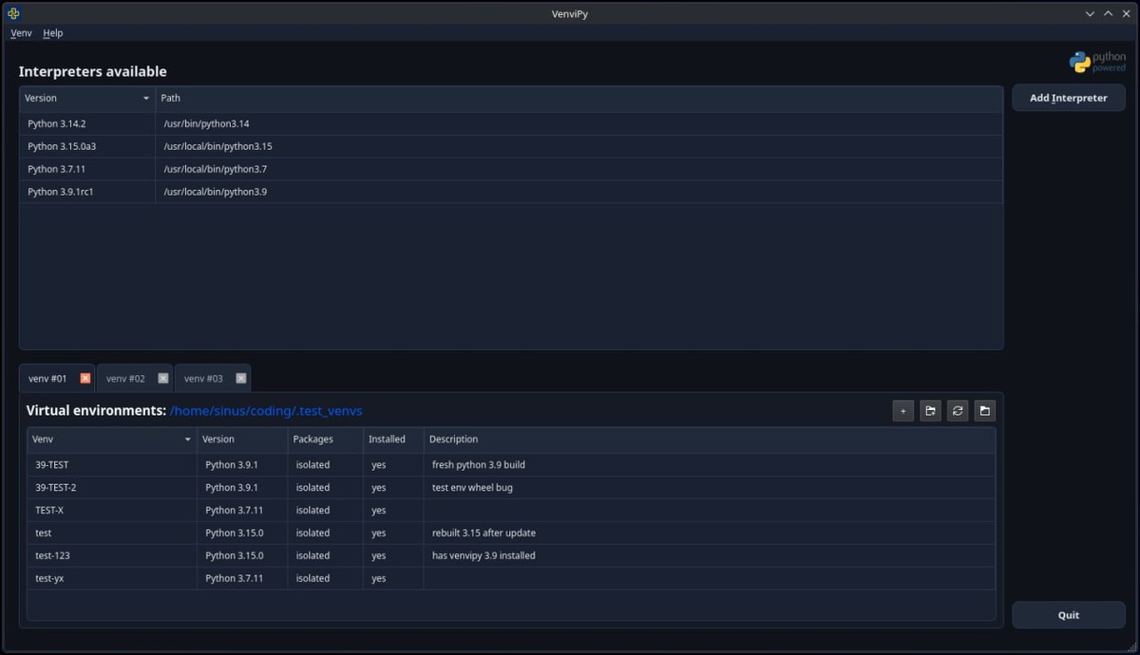The width and height of the screenshot is (1140, 655).
Task: Close the venv #01 tab
Action: 85,378
